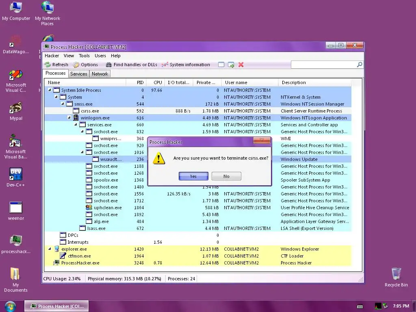This screenshot has height=312, width=416.
Task: Collapse svchost.exe PID 832 node
Action: pos(82,131)
